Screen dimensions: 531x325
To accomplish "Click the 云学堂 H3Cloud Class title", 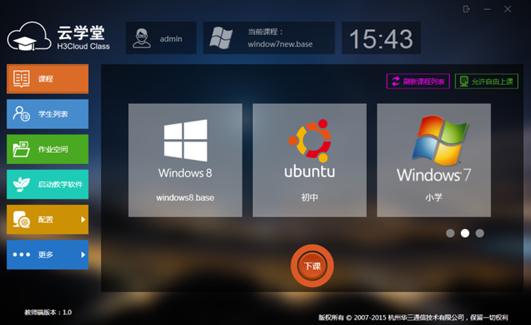I will 84,38.
